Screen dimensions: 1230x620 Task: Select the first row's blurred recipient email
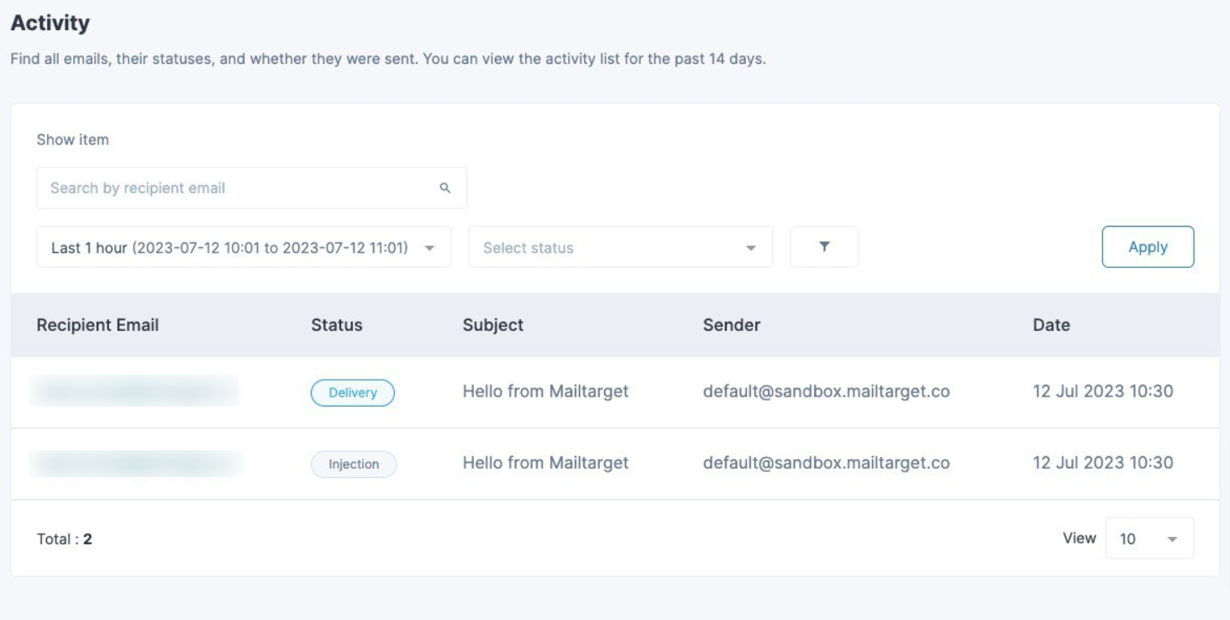tap(134, 391)
